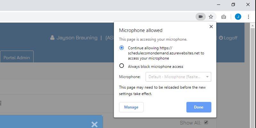Click the Done button

coord(199,107)
